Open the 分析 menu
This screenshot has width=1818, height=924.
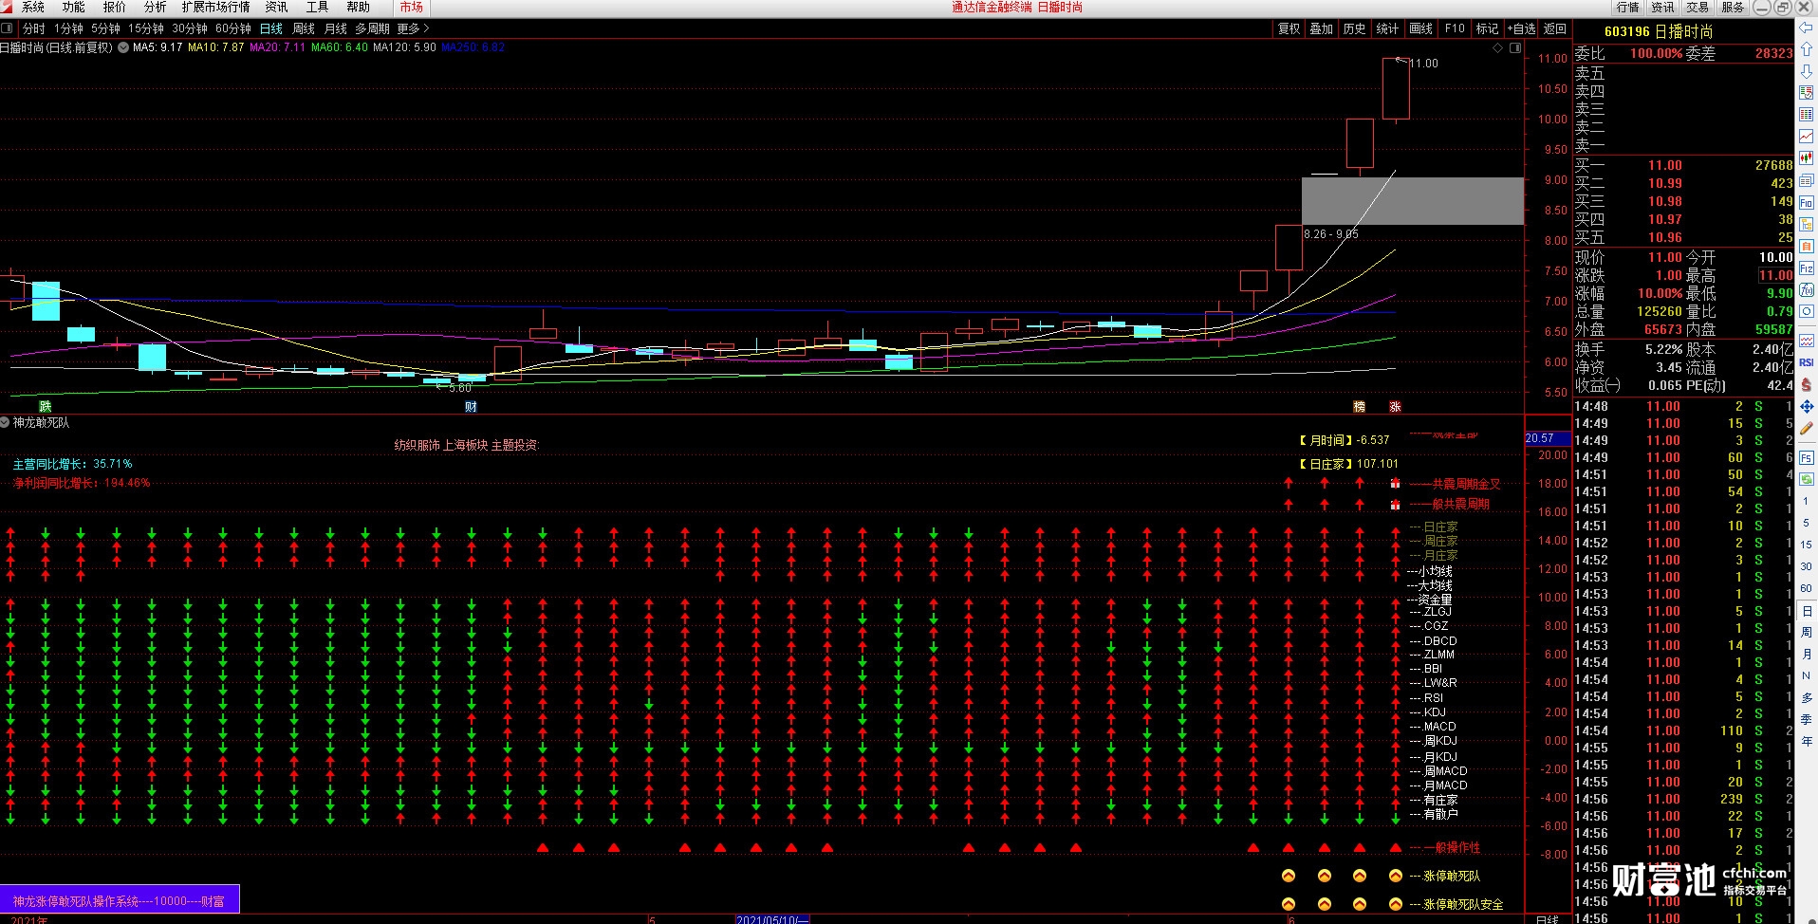coord(156,7)
